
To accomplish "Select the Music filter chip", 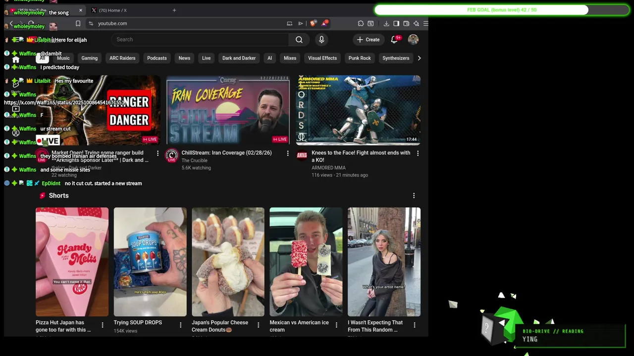I will click(x=63, y=58).
